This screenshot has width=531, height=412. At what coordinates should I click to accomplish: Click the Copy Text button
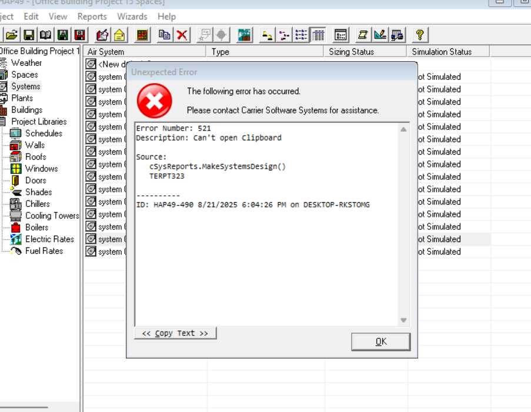click(175, 333)
